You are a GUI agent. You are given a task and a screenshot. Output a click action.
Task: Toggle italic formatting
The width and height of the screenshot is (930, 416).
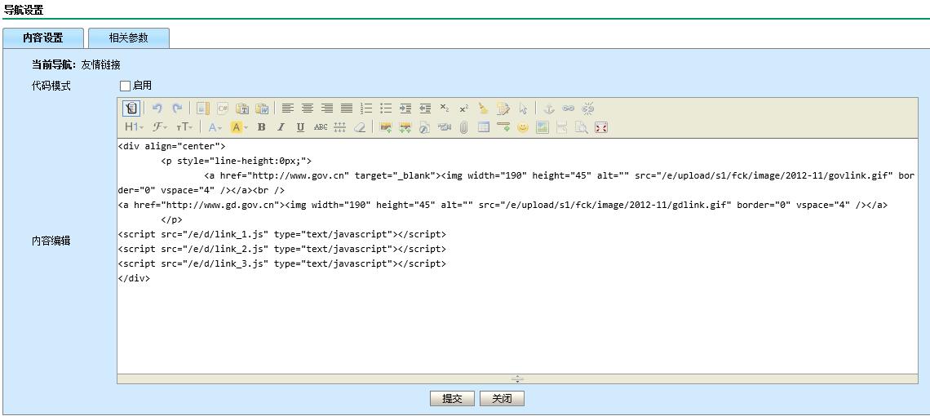281,127
